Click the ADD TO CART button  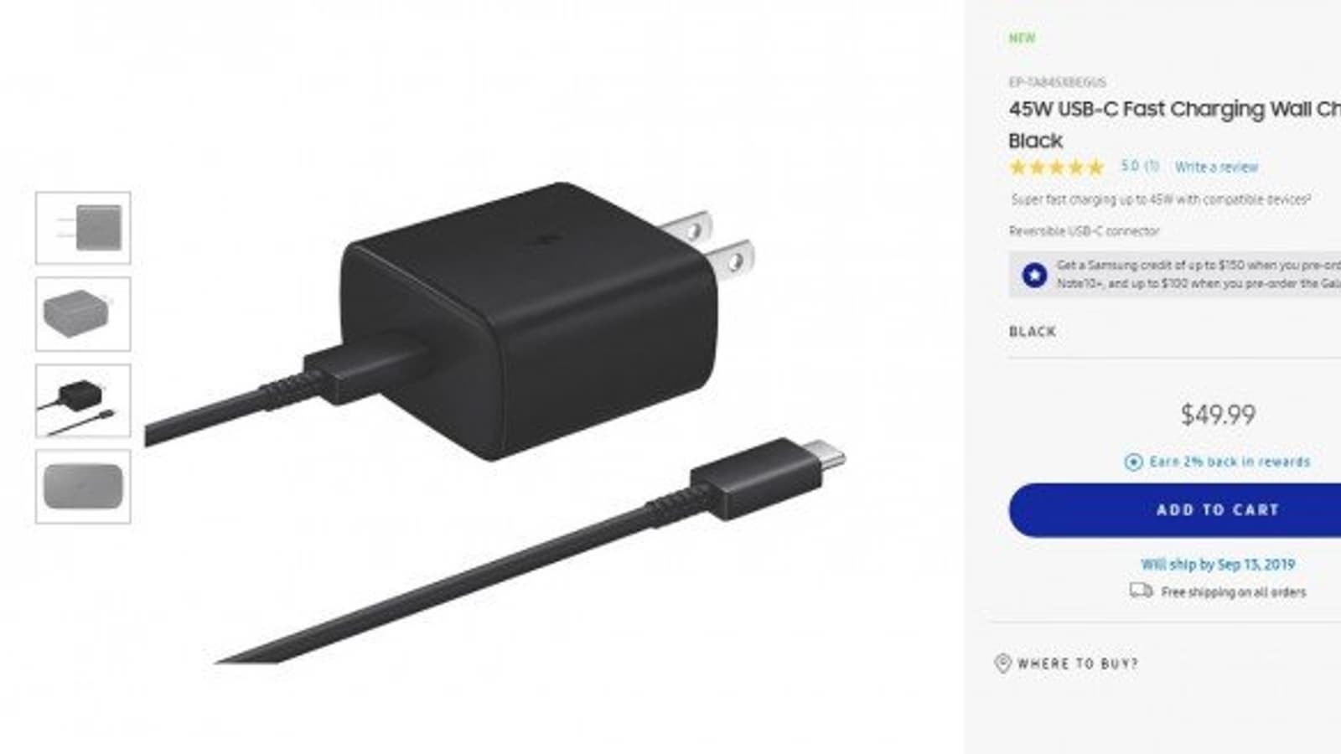tap(1174, 509)
